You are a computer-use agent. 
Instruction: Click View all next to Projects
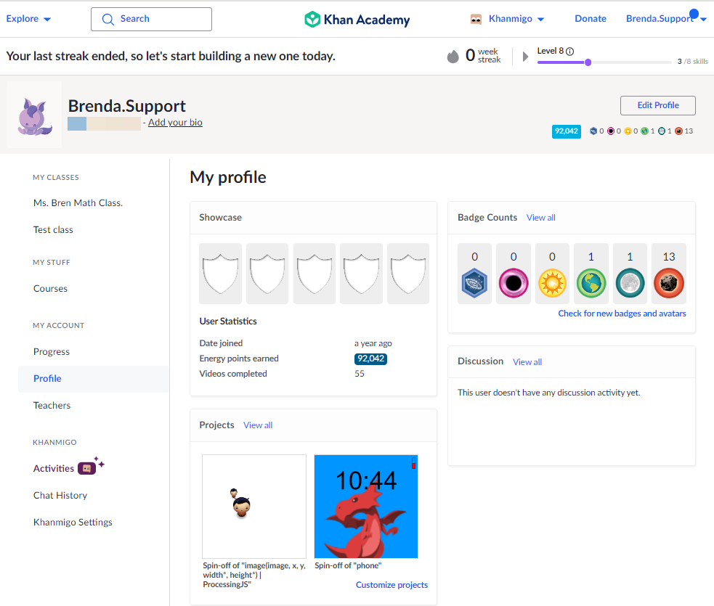point(258,425)
